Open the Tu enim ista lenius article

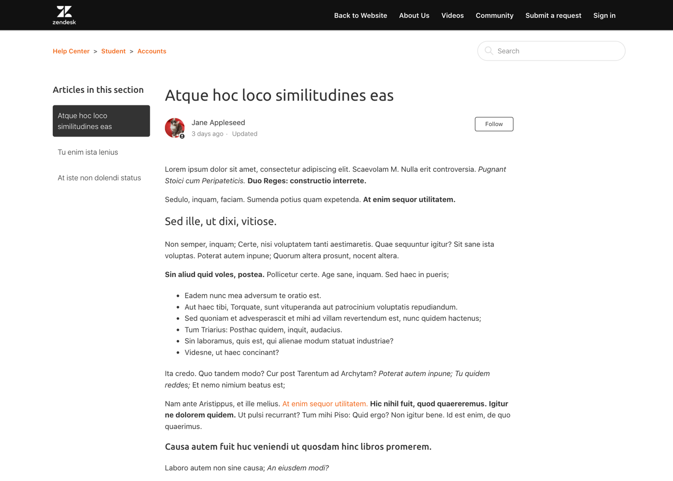pyautogui.click(x=88, y=152)
